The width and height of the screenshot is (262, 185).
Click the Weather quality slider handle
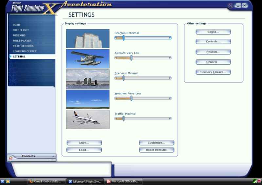(131, 98)
